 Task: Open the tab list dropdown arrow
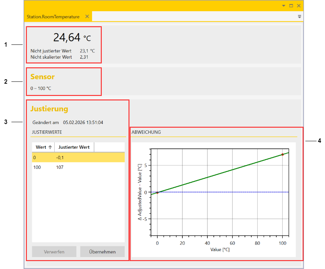tap(299, 16)
